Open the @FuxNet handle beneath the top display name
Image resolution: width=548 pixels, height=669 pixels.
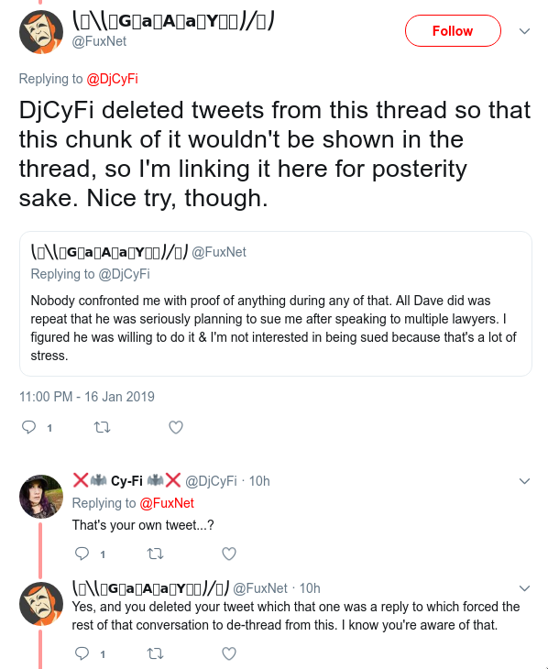pyautogui.click(x=99, y=41)
